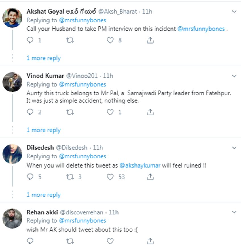Like Dilsedesh's tweet with 53 likes
This screenshot has height=249, width=241.
(x=110, y=177)
